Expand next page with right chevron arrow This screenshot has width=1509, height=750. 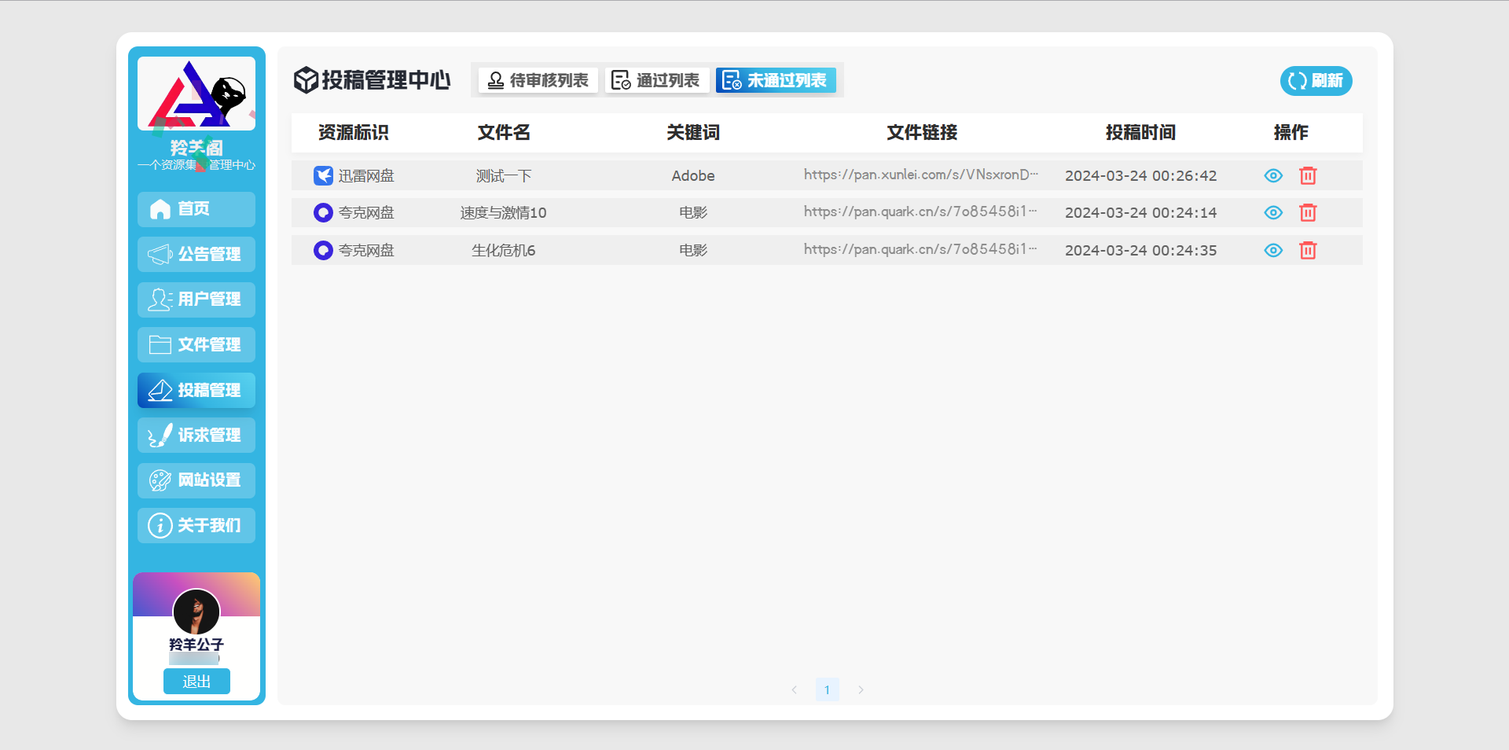[x=861, y=689]
